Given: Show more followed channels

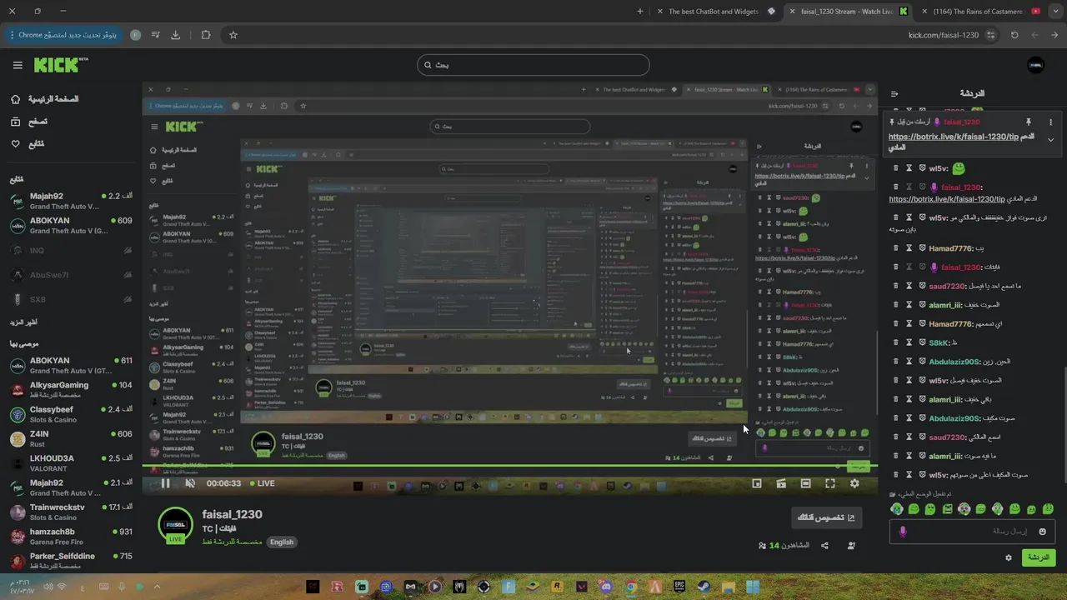Looking at the screenshot, I should (x=23, y=322).
